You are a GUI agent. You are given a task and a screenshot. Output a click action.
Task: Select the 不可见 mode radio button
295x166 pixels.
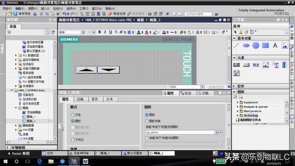(x=73, y=140)
